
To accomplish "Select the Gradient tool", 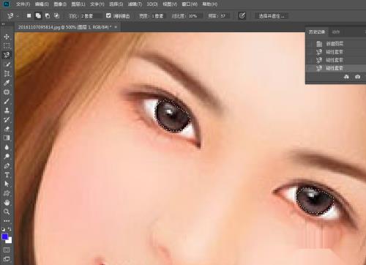I will pyautogui.click(x=7, y=138).
